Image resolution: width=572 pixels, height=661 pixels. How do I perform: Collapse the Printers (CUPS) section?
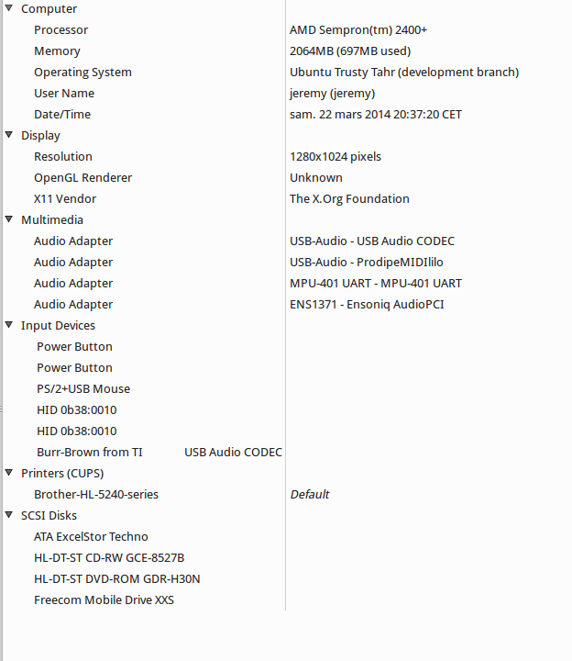click(x=9, y=474)
